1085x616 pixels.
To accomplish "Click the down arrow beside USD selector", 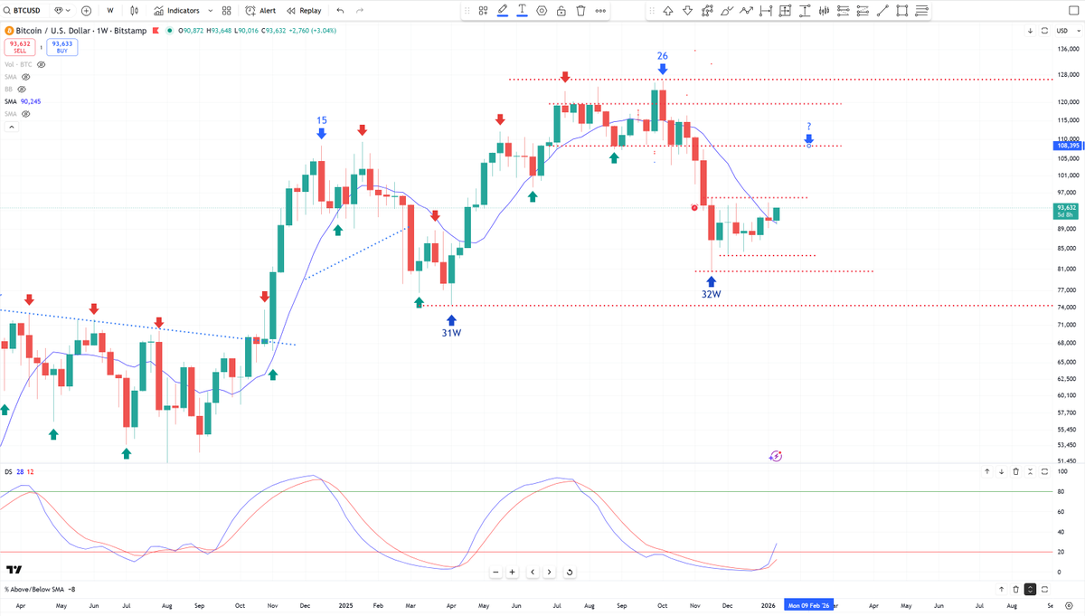I will click(x=1030, y=31).
